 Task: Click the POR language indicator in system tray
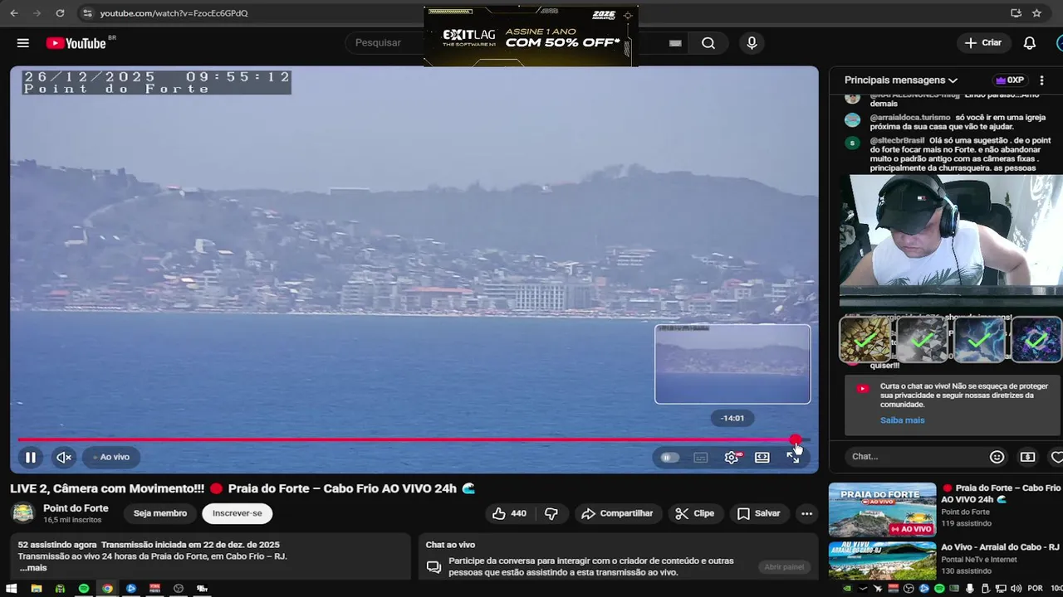[x=1035, y=589]
